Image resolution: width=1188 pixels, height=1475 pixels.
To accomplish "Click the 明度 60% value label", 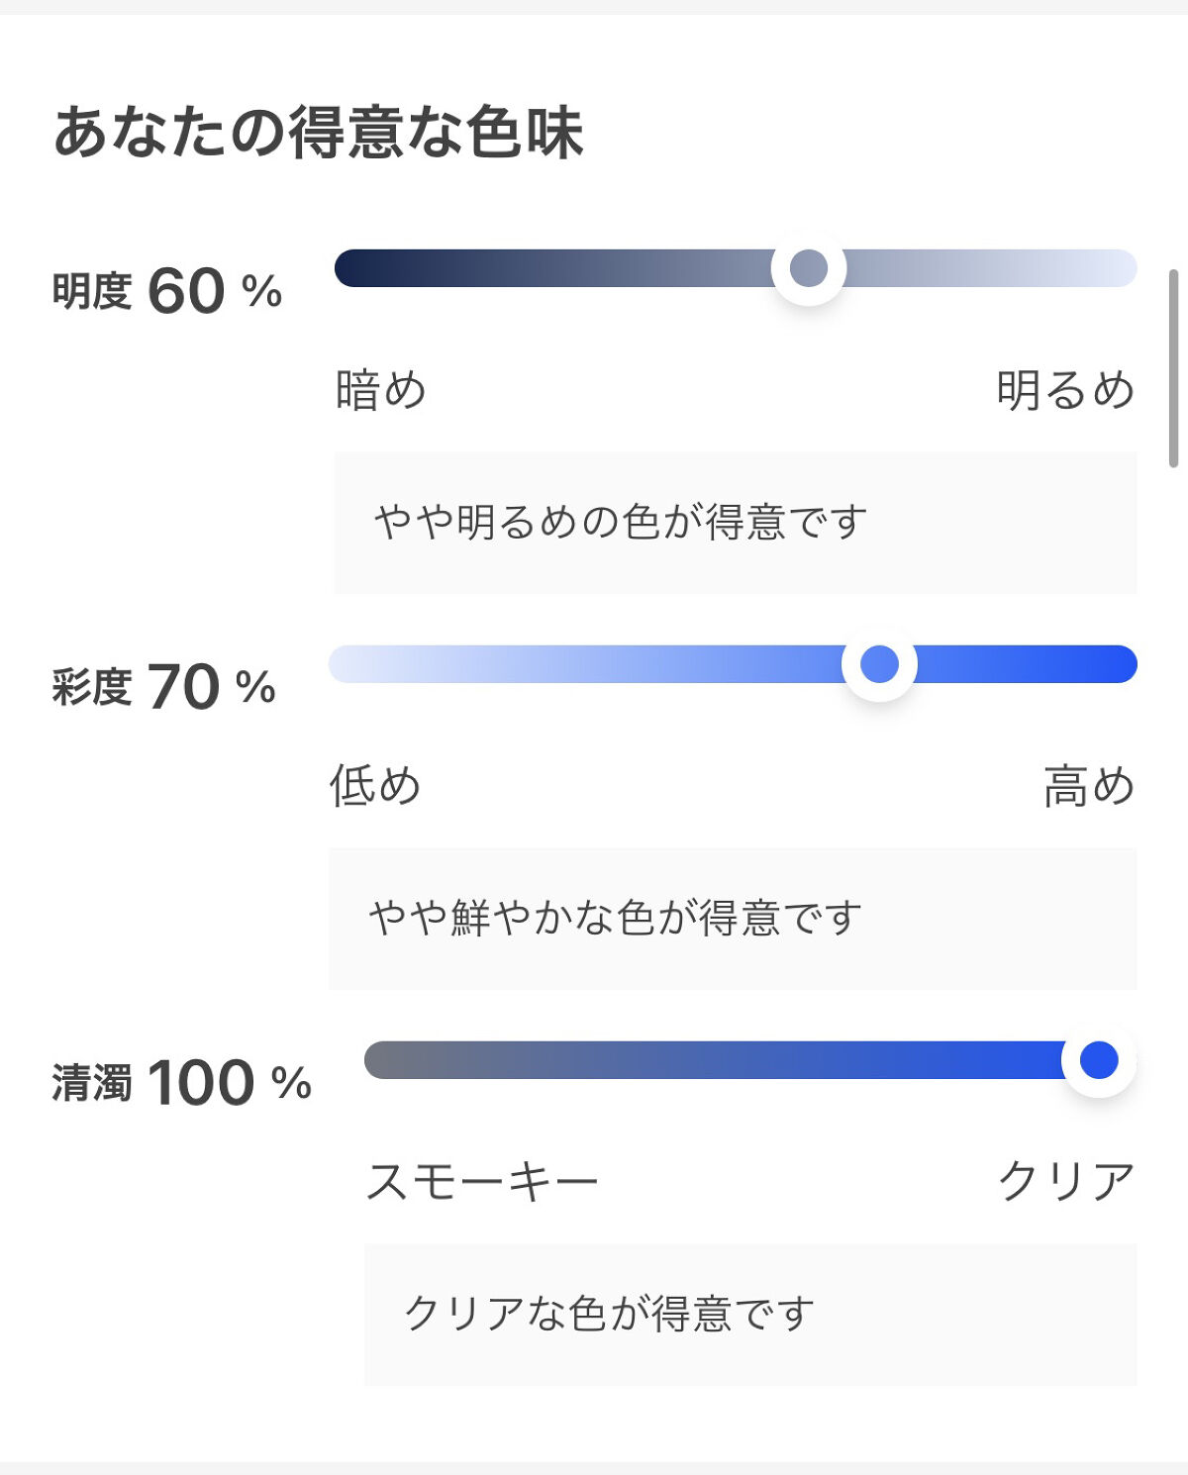I will 167,292.
